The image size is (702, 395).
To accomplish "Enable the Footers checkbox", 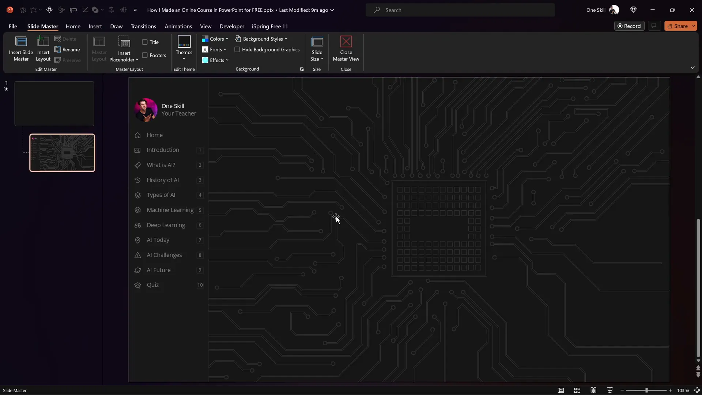I will (145, 55).
